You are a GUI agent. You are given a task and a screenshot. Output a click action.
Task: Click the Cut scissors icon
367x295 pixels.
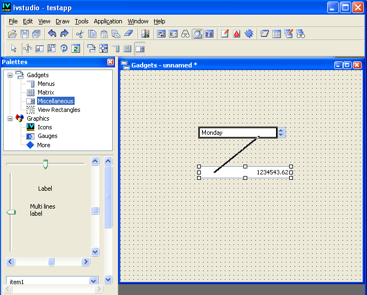click(79, 34)
